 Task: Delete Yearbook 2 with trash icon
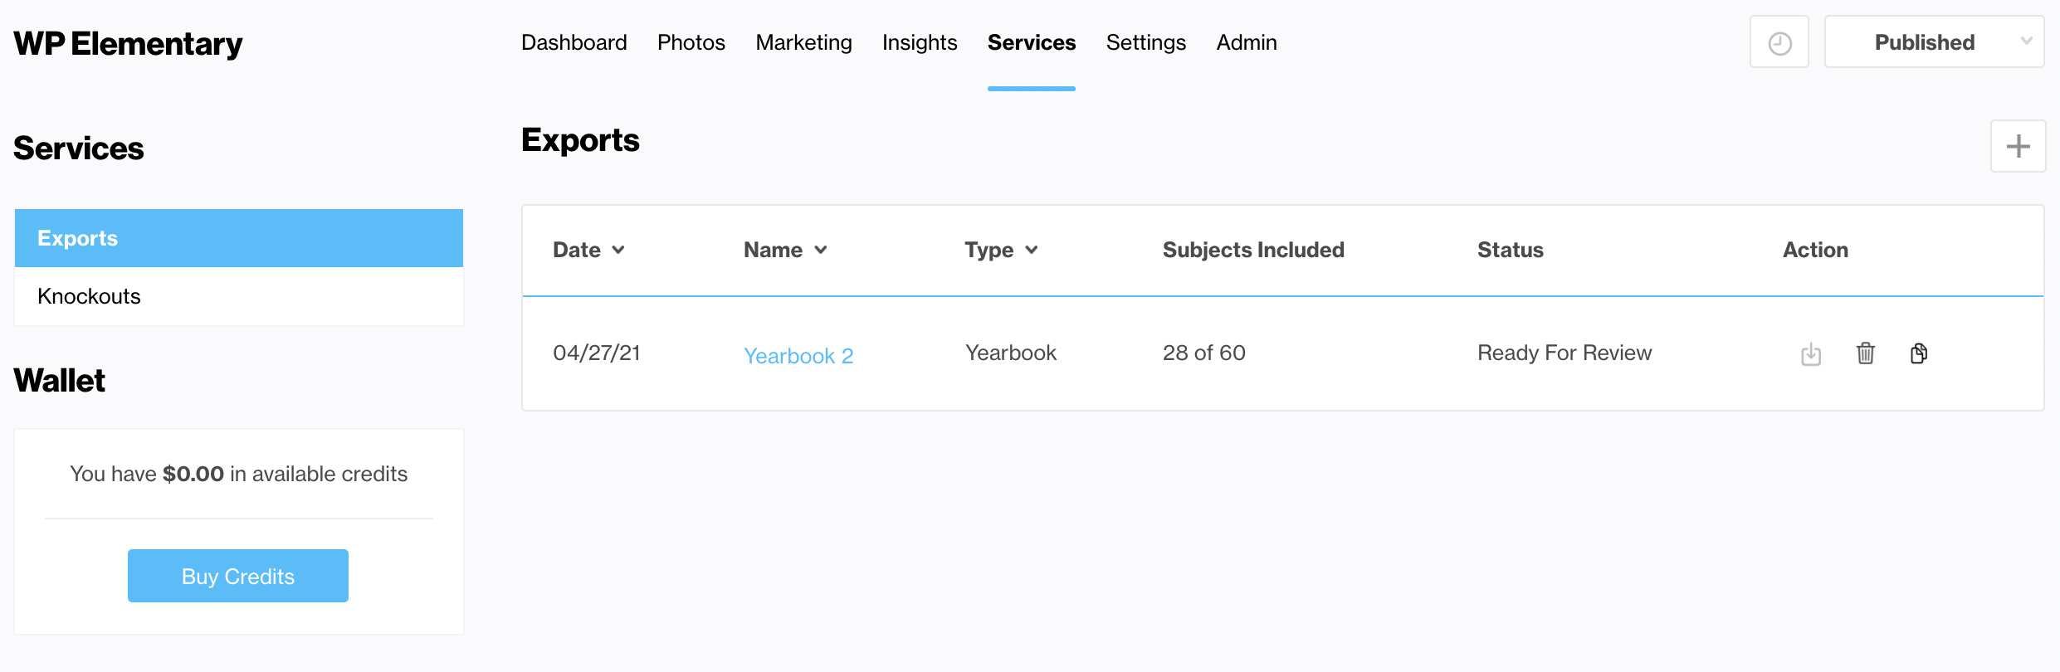point(1865,353)
